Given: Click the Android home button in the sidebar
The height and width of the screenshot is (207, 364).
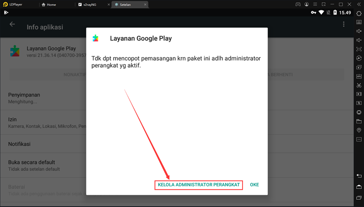Looking at the screenshot, I should pyautogui.click(x=359, y=187).
